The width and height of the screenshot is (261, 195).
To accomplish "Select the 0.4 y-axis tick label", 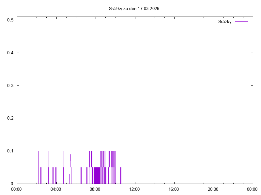I will (x=10, y=53).
